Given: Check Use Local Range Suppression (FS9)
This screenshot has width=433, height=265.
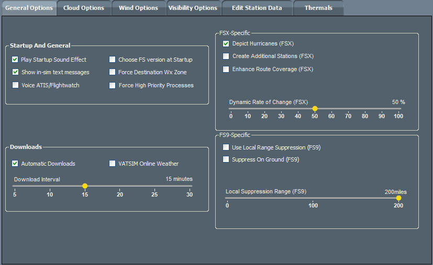Looking at the screenshot, I should pos(226,147).
